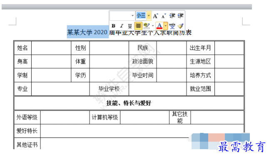Click the 培养方式 table cell
Image resolution: width=269 pixels, height=160 pixels.
coord(200,75)
